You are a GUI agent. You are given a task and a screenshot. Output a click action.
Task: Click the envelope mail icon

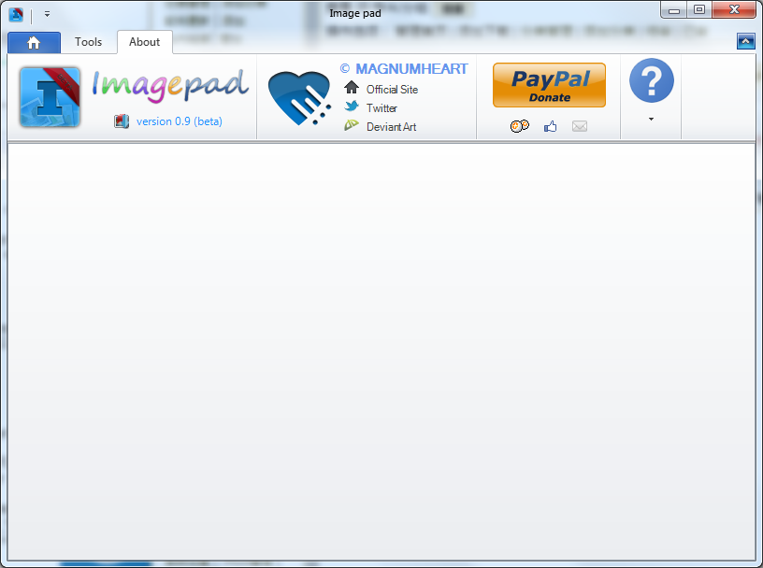pyautogui.click(x=580, y=126)
